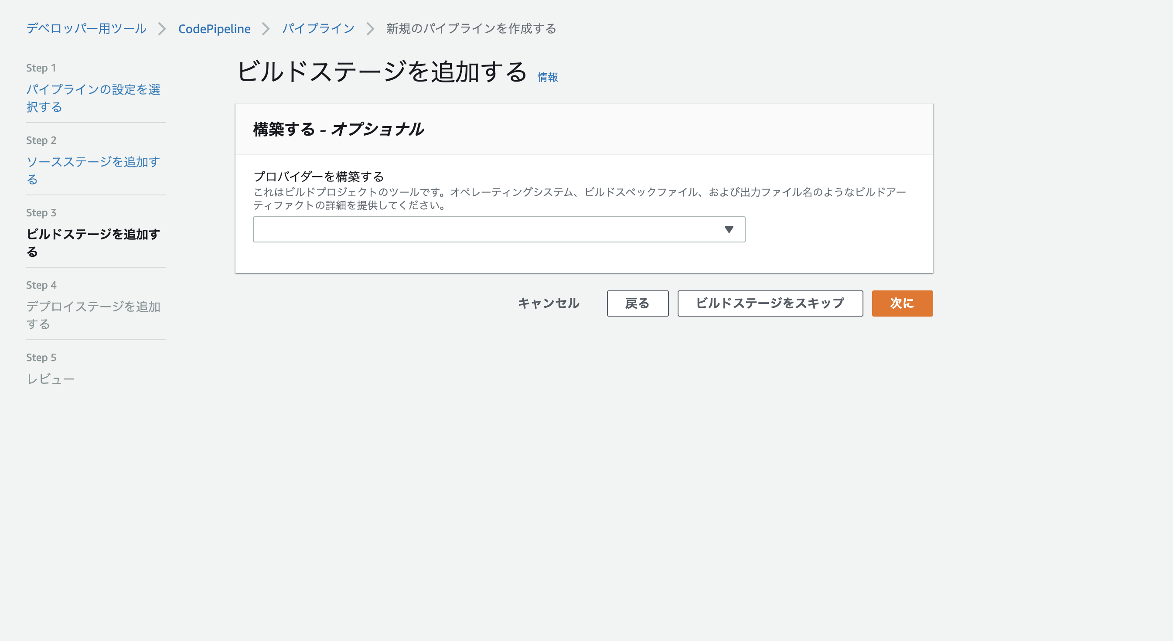Select Step 3 ビルドステージを追加する
This screenshot has height=641, width=1173.
93,242
